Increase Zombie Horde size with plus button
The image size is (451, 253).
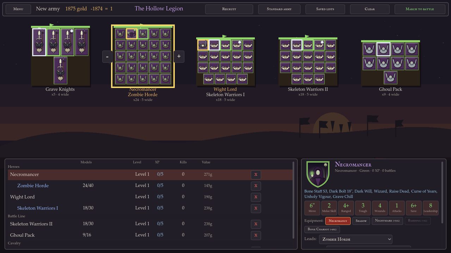point(179,56)
